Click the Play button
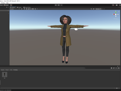Screen dimensions: 121x91 click(56, 5)
